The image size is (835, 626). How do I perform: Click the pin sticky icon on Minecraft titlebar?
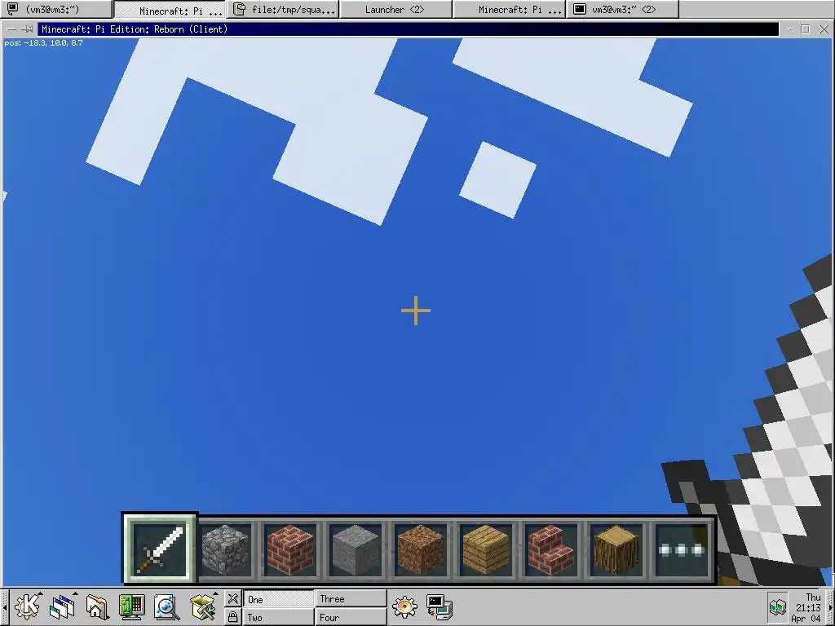pos(29,29)
